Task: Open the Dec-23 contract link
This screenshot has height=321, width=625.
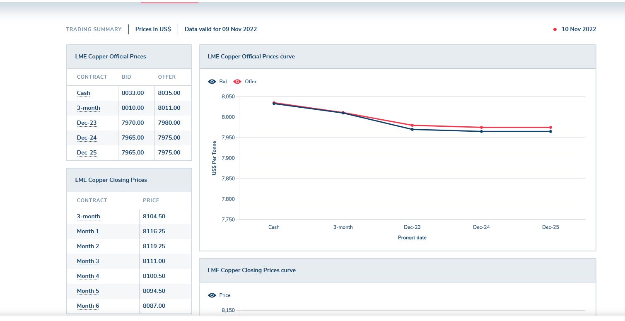Action: coord(87,123)
